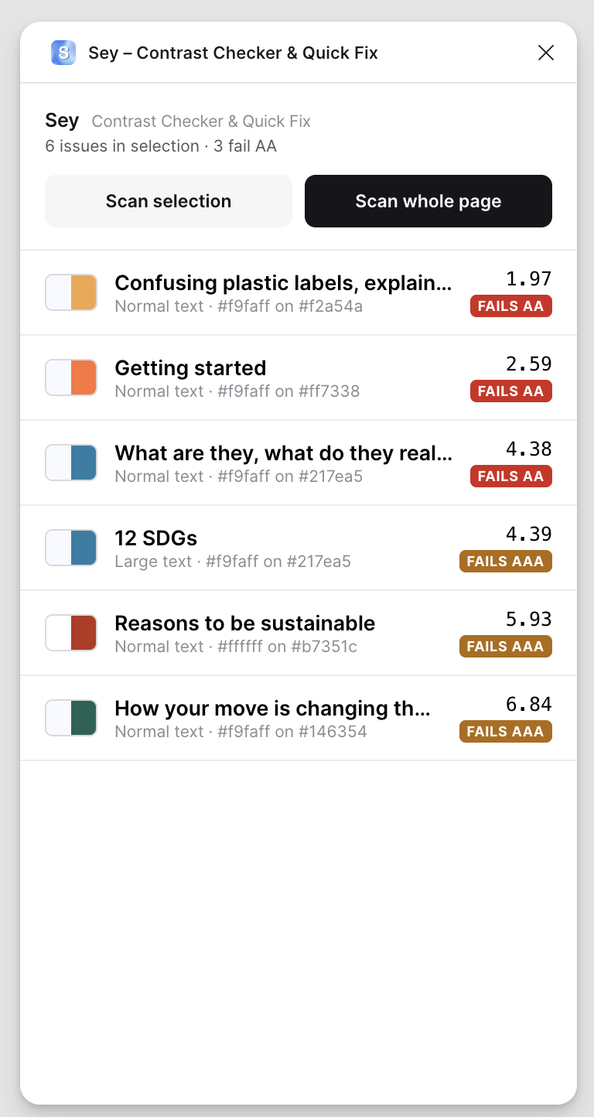This screenshot has height=1117, width=594.
Task: Click the FAILS AAA badge under 6.84
Action: coord(506,732)
